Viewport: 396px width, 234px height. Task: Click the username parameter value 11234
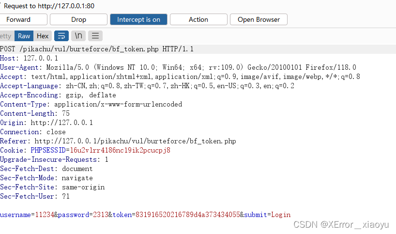(x=44, y=215)
